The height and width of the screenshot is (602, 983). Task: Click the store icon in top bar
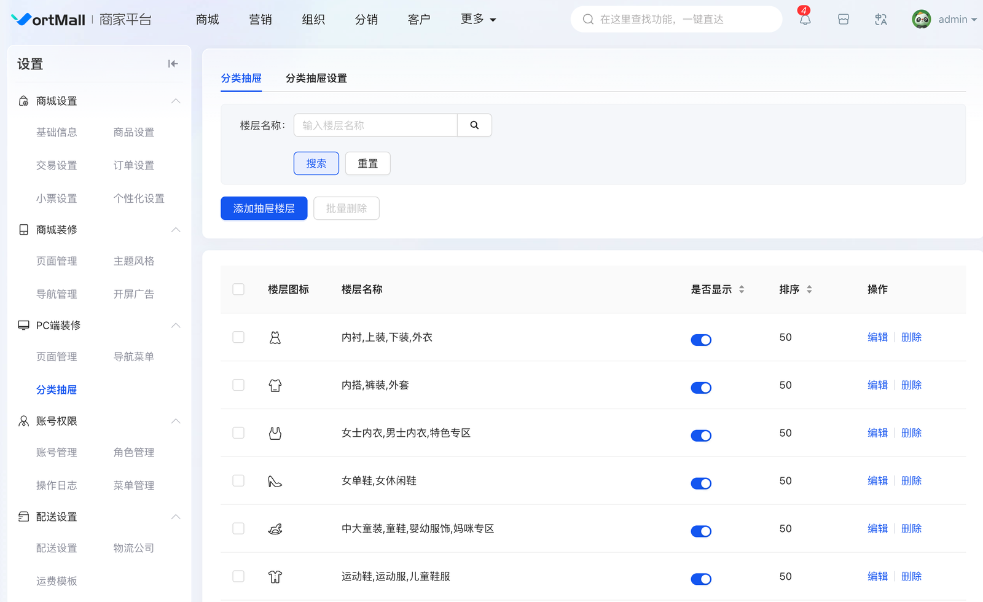(844, 20)
